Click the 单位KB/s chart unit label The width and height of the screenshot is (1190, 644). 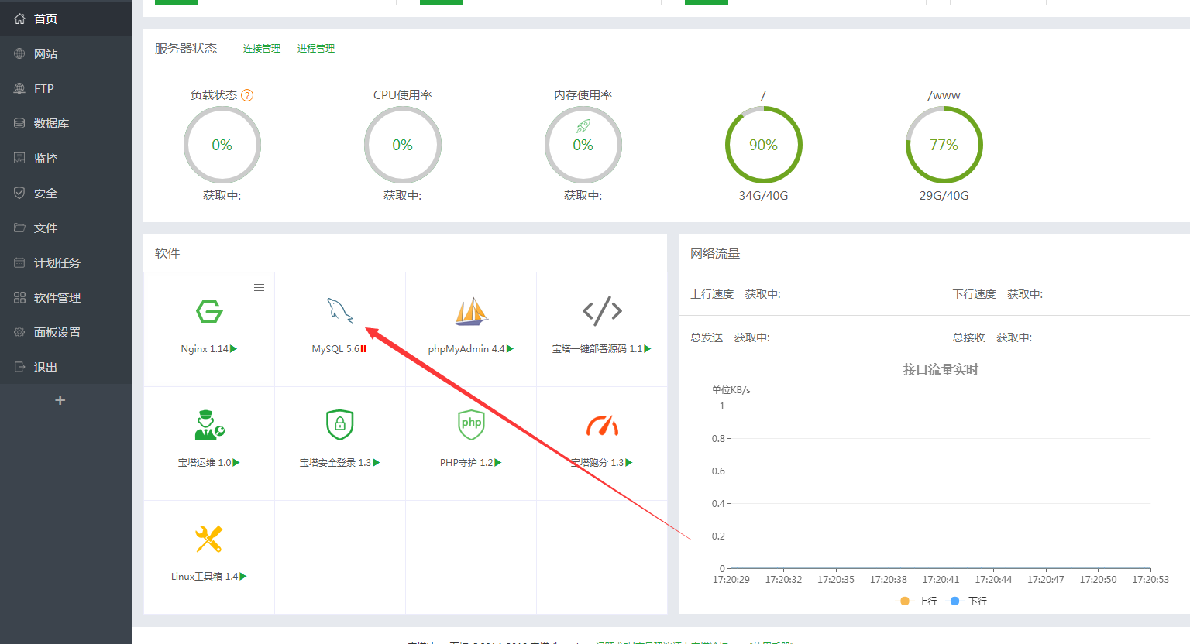pos(731,390)
